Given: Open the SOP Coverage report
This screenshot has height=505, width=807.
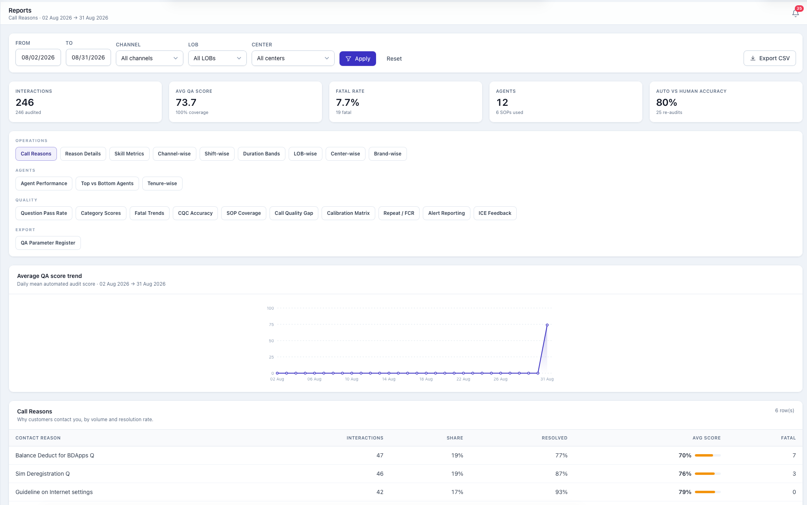Looking at the screenshot, I should click(x=244, y=213).
